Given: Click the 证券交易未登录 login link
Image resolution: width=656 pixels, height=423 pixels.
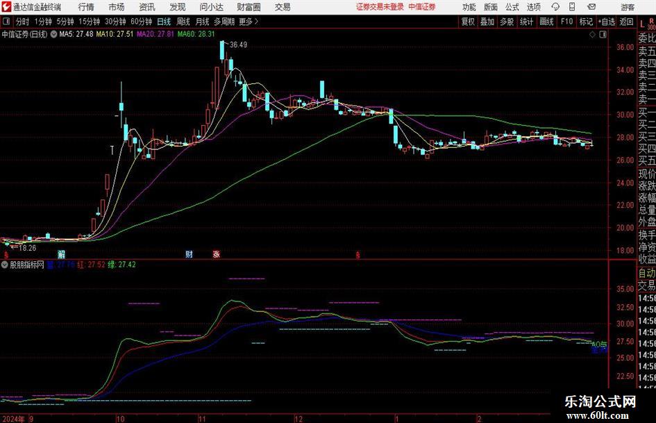Looking at the screenshot, I should (x=380, y=7).
